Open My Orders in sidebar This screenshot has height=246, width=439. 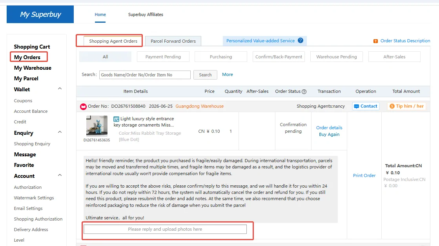point(27,57)
